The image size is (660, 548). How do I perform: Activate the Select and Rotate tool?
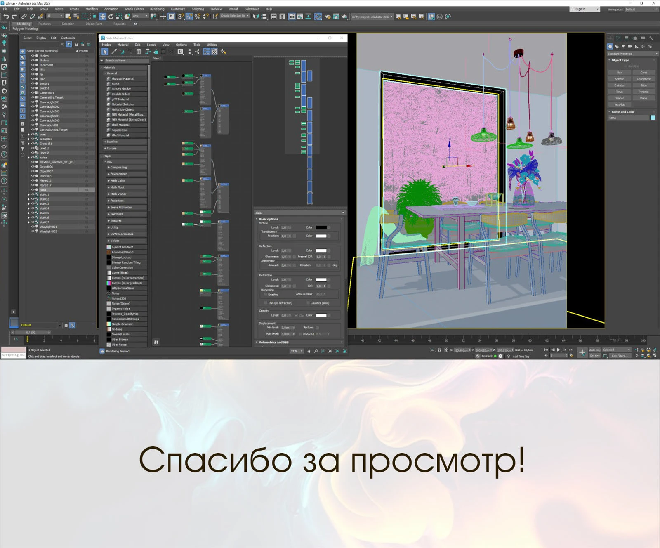pyautogui.click(x=111, y=17)
